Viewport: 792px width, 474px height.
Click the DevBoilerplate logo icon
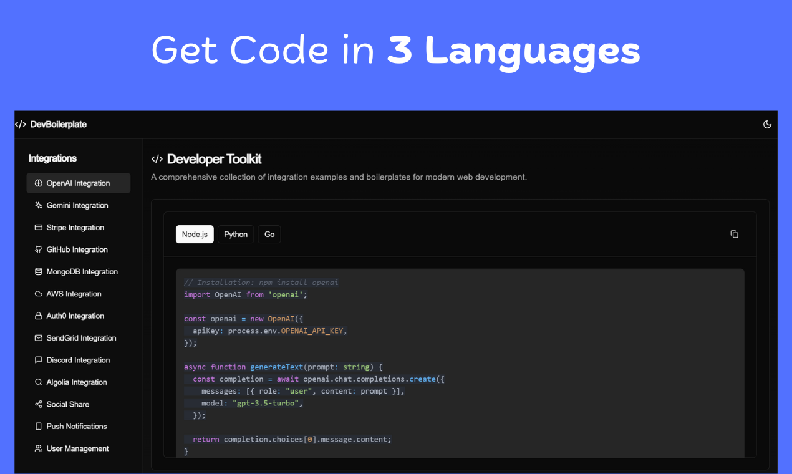(x=21, y=124)
